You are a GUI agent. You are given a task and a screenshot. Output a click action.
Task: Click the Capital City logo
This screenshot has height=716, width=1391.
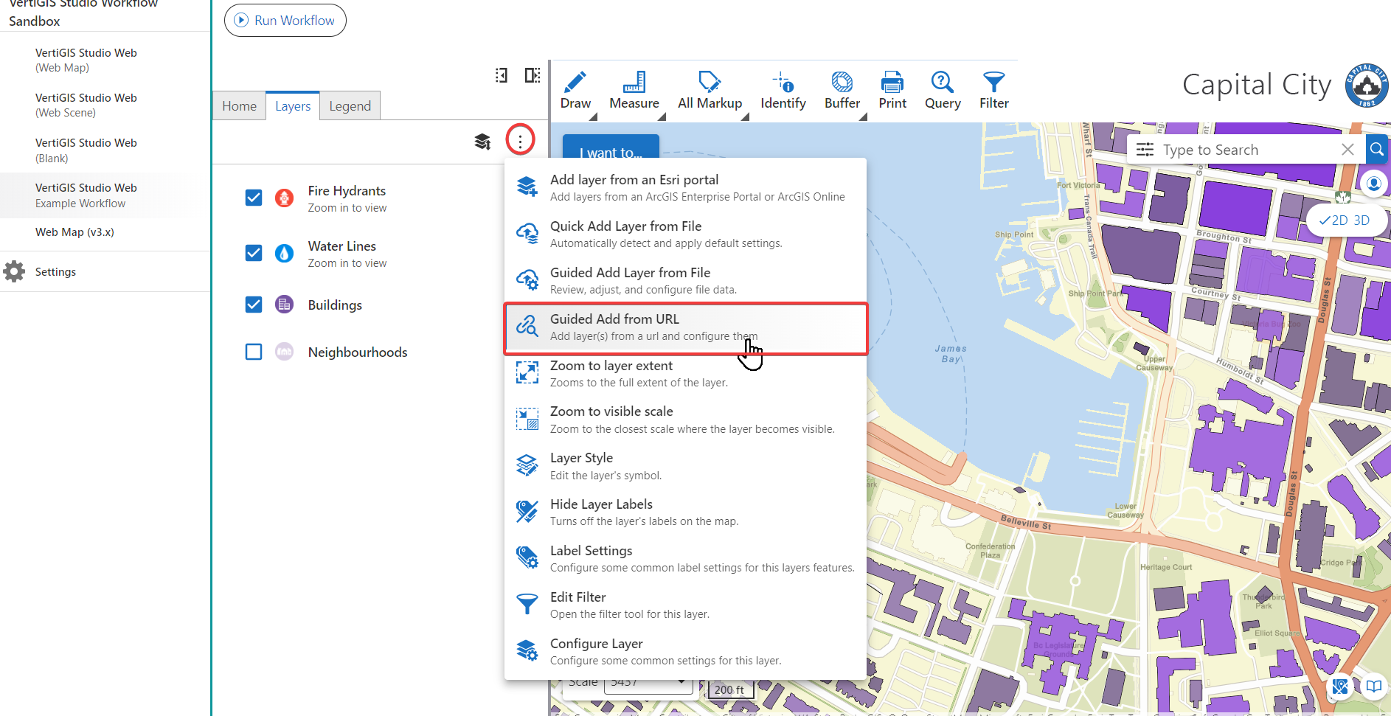point(1366,86)
